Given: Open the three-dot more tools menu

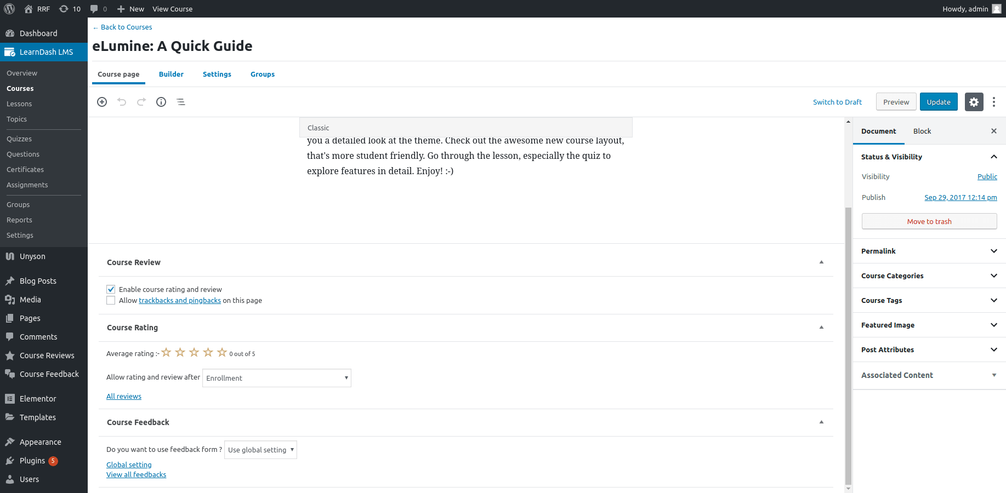Looking at the screenshot, I should (994, 102).
